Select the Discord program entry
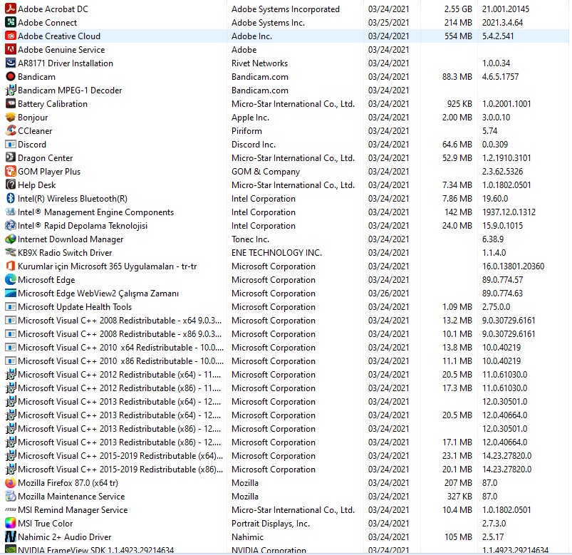Image resolution: width=572 pixels, height=555 pixels. [32, 144]
